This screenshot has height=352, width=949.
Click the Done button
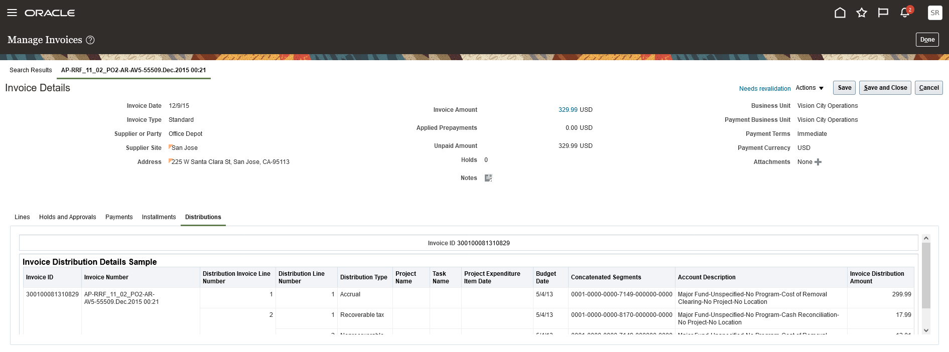pyautogui.click(x=927, y=40)
